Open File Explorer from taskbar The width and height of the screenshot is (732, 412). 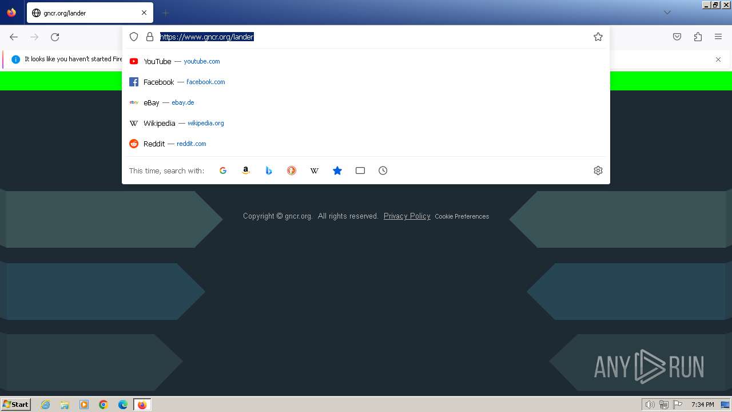click(65, 405)
